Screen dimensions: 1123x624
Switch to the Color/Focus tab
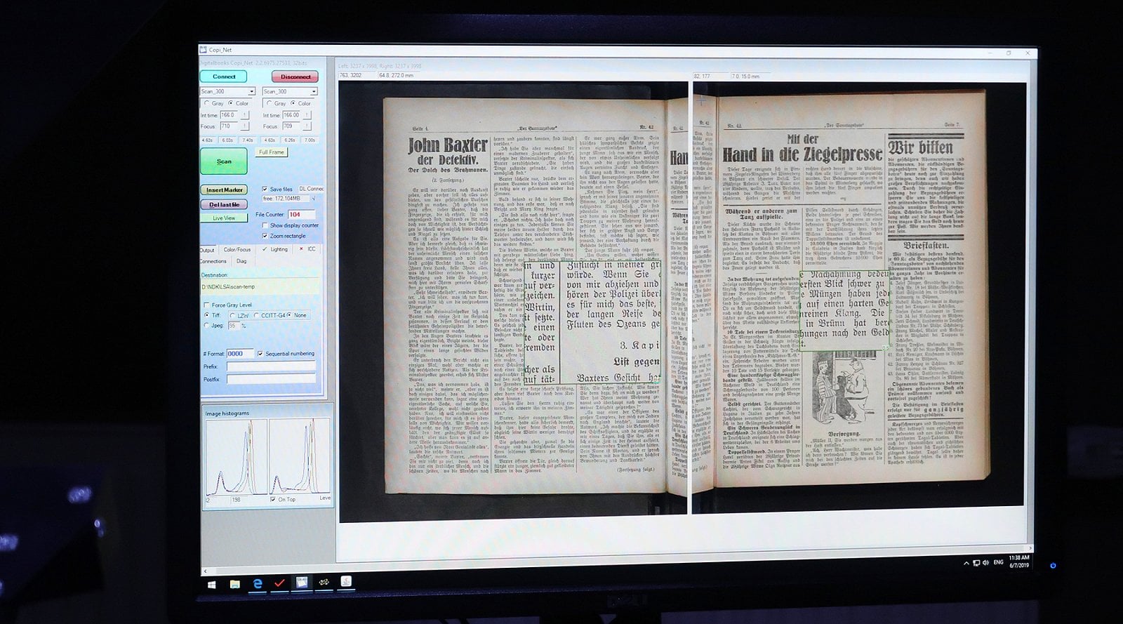click(x=237, y=251)
